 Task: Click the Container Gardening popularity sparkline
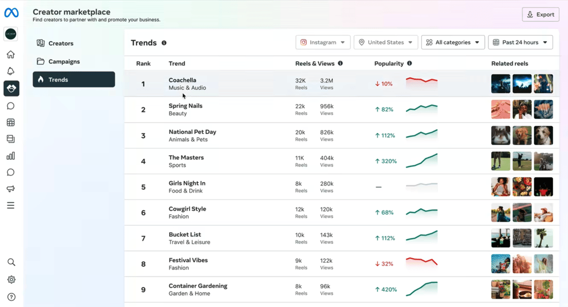click(421, 289)
